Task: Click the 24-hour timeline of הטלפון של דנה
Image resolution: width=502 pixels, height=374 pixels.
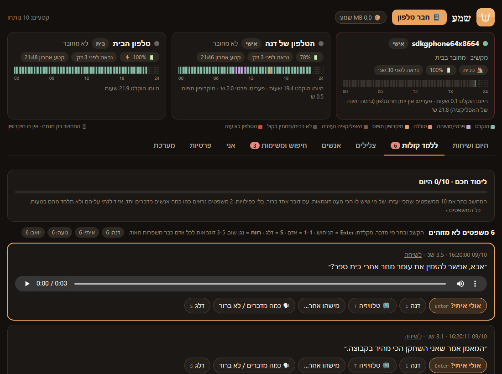Action: [251, 70]
